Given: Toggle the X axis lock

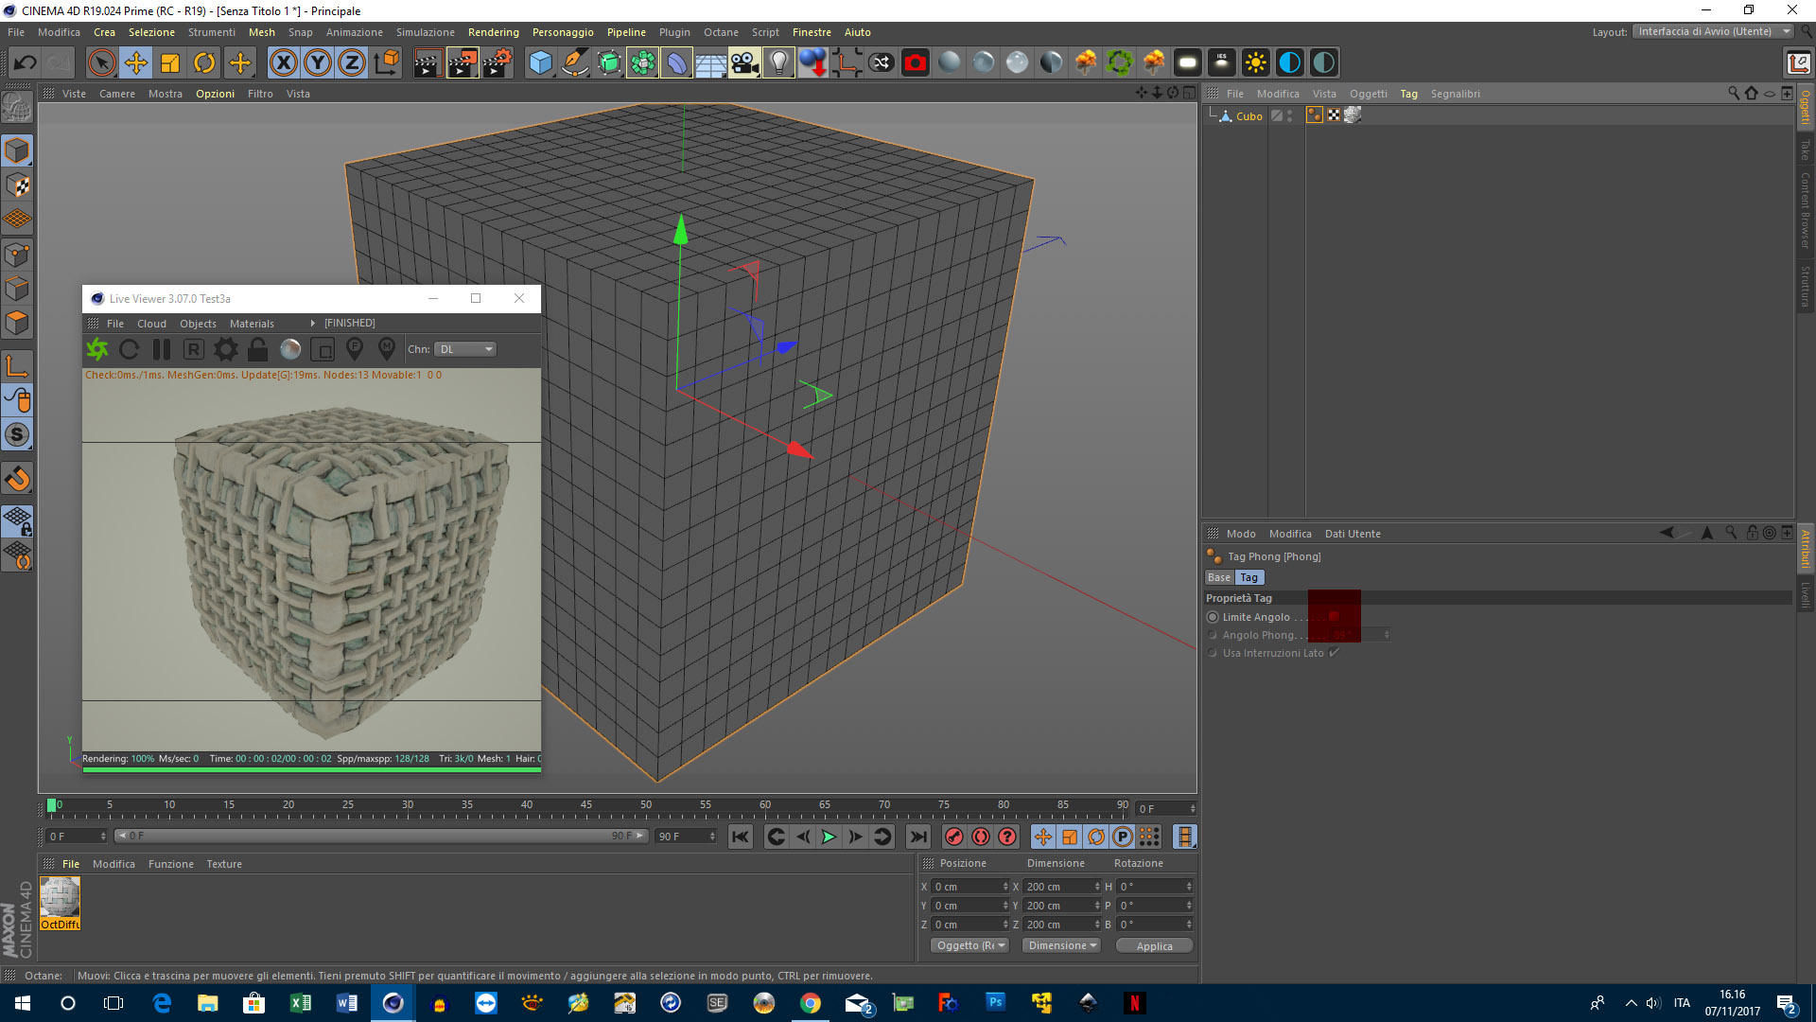Looking at the screenshot, I should [x=283, y=63].
